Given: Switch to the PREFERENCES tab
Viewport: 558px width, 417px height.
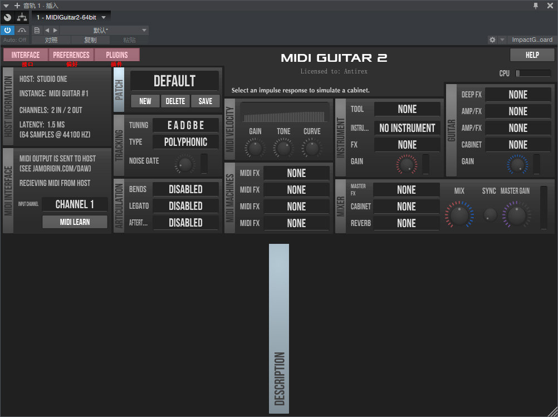Looking at the screenshot, I should (x=71, y=55).
